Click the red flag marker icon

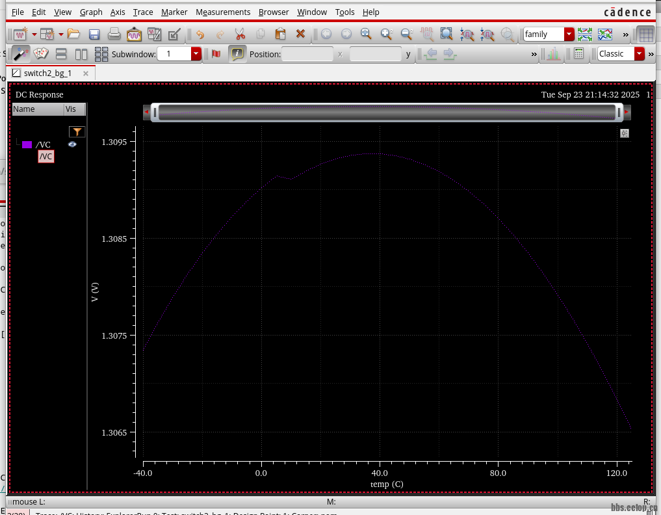pyautogui.click(x=216, y=53)
